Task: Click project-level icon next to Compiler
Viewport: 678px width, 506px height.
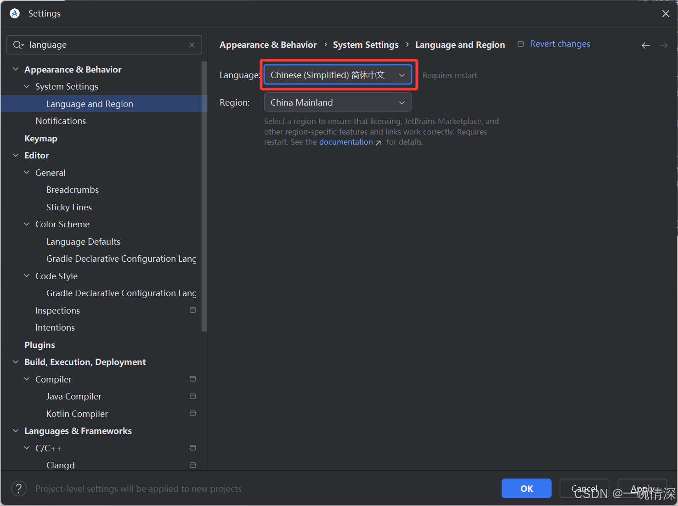Action: tap(192, 379)
